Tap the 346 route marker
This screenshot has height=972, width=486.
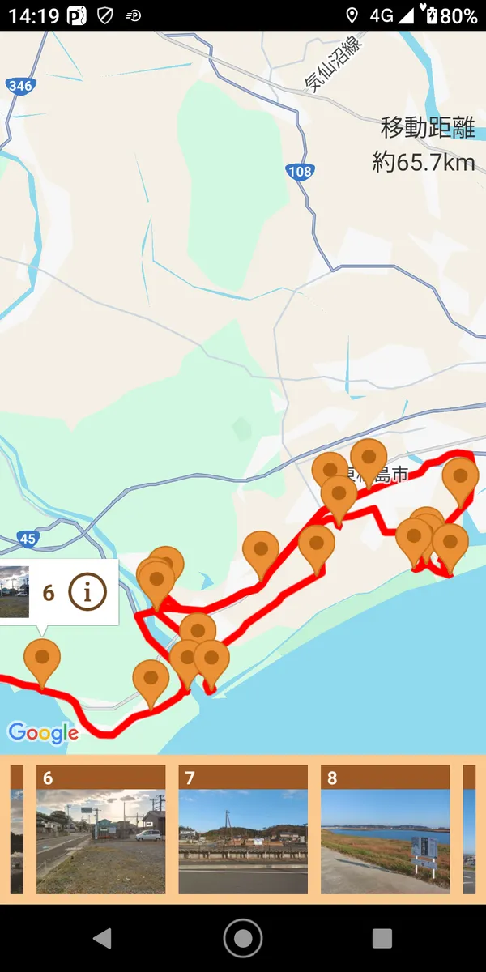click(x=19, y=85)
